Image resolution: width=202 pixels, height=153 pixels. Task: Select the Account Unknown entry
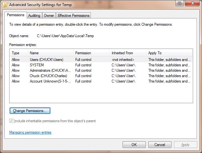pos(101,81)
